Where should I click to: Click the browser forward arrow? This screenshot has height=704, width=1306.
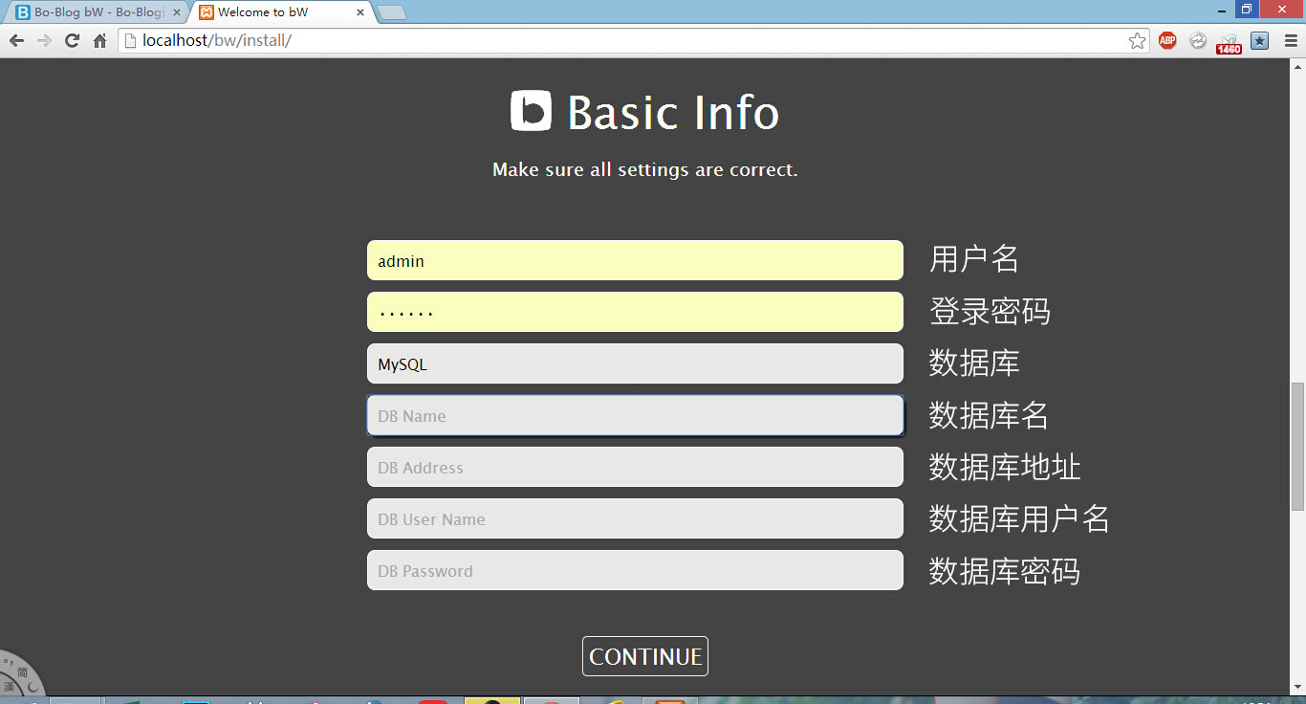click(x=44, y=40)
